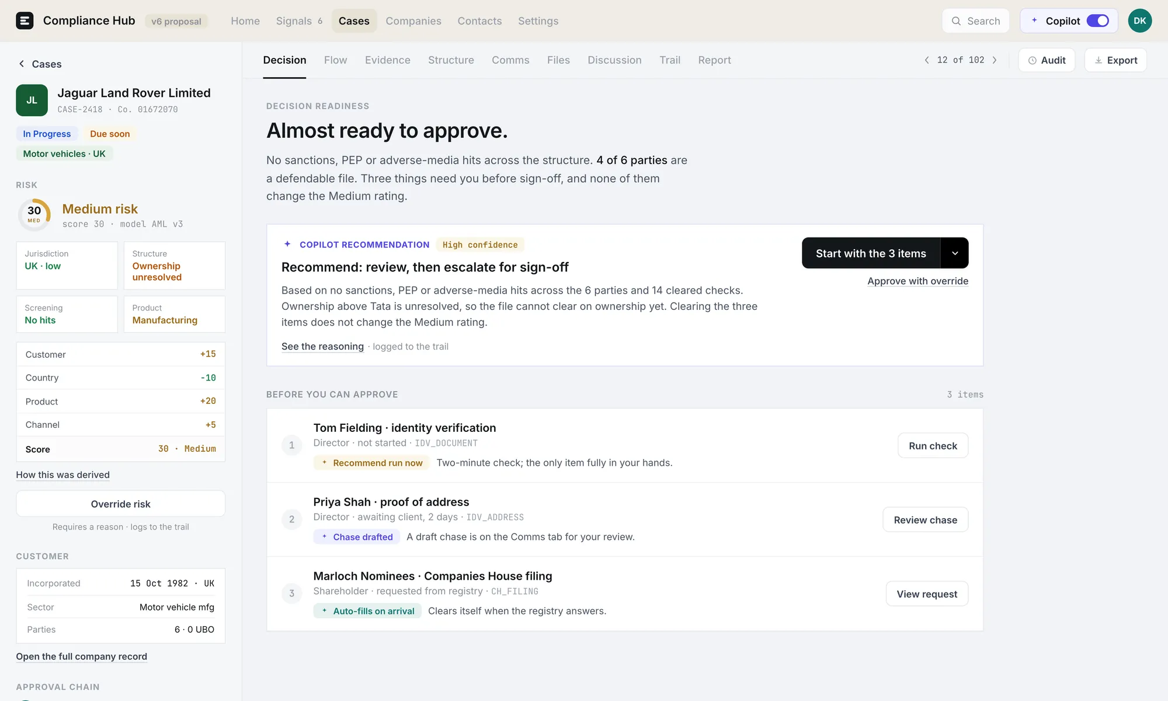Switch to the Report tab
The width and height of the screenshot is (1168, 701).
[x=714, y=60]
